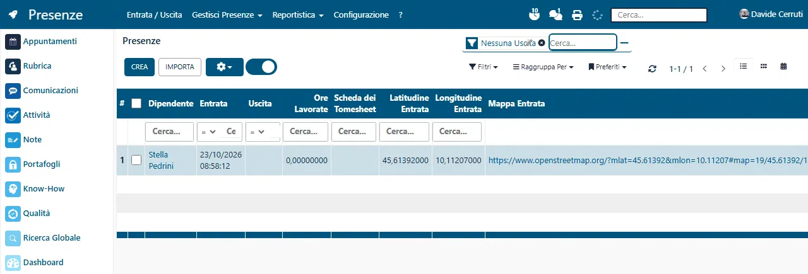808x274 pixels.
Task: Select the 45,61392000 latitude cell
Action: (x=405, y=161)
